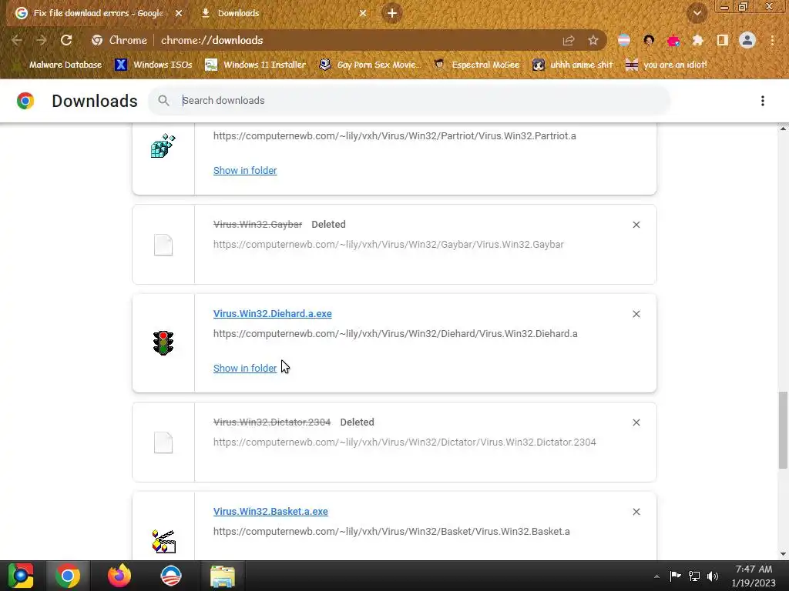Close the Fix file download errors tab

click(178, 14)
